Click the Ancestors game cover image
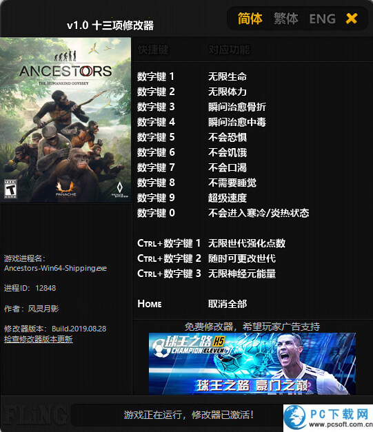The image size is (373, 432). [65, 120]
